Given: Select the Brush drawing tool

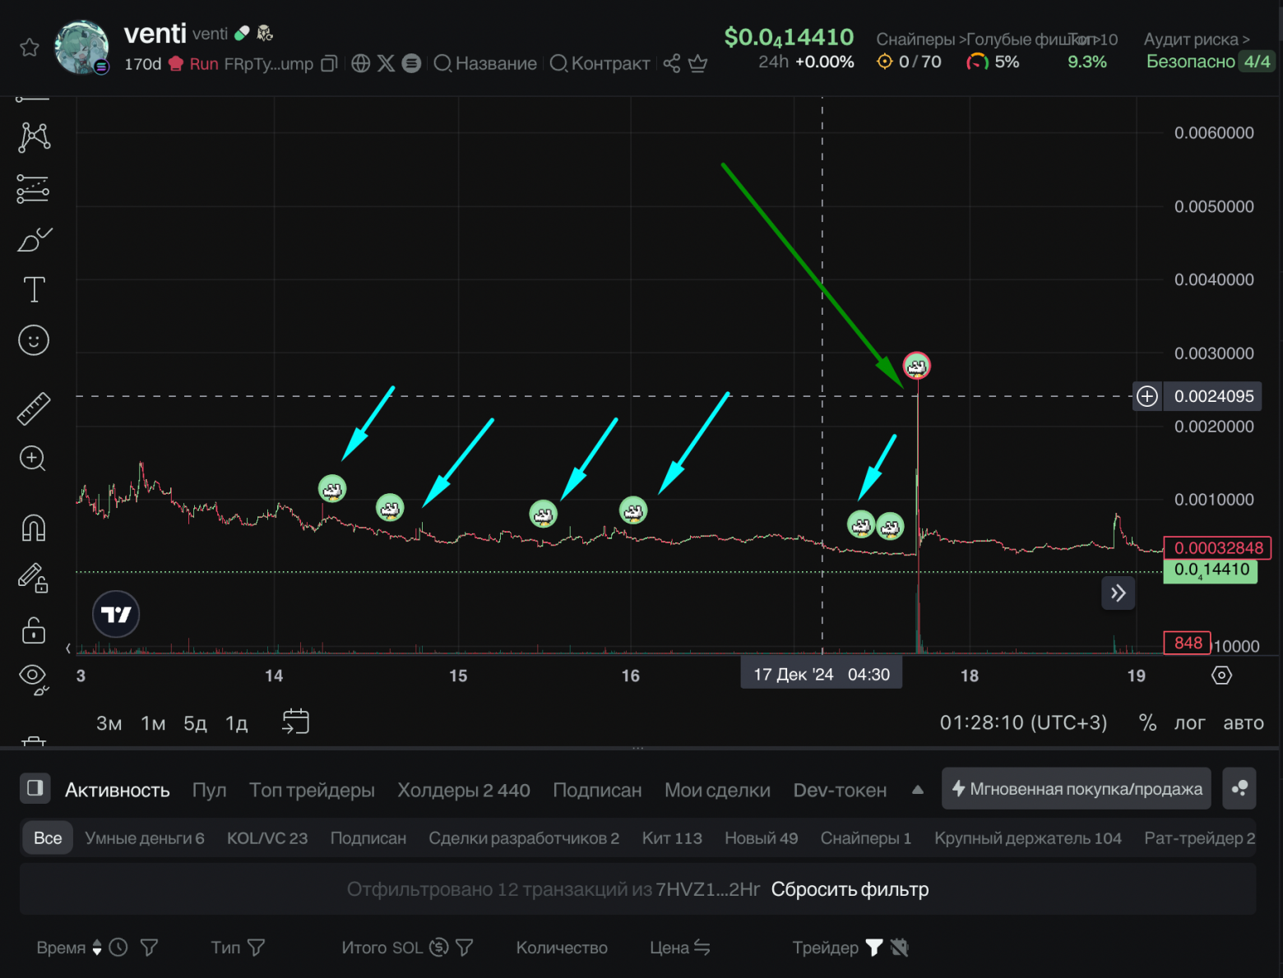Looking at the screenshot, I should 34,240.
